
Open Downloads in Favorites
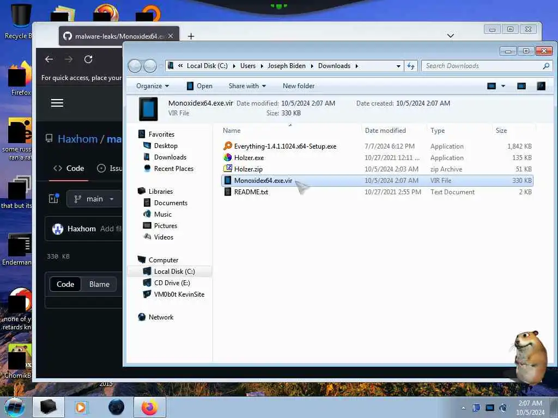[x=170, y=157]
